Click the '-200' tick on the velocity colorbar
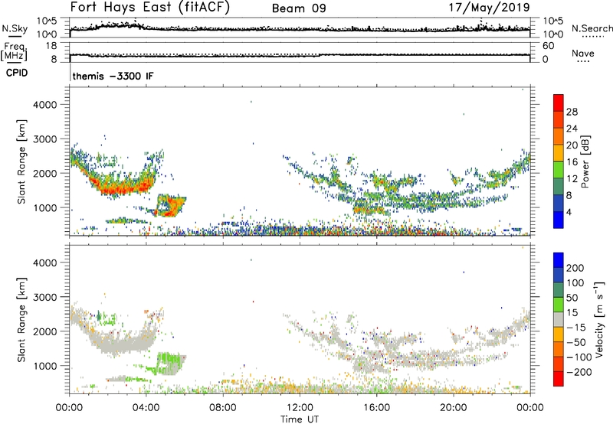The image size is (613, 424). click(579, 372)
